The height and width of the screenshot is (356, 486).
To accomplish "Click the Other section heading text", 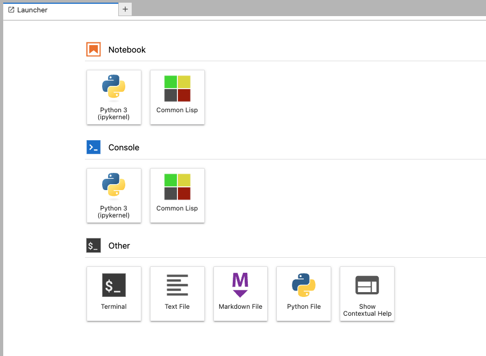I will pyautogui.click(x=119, y=246).
